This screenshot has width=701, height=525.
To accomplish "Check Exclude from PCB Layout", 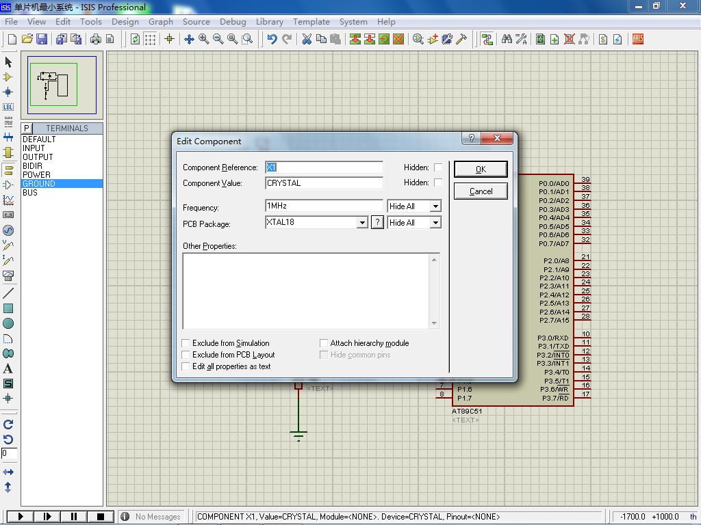I will (x=186, y=355).
